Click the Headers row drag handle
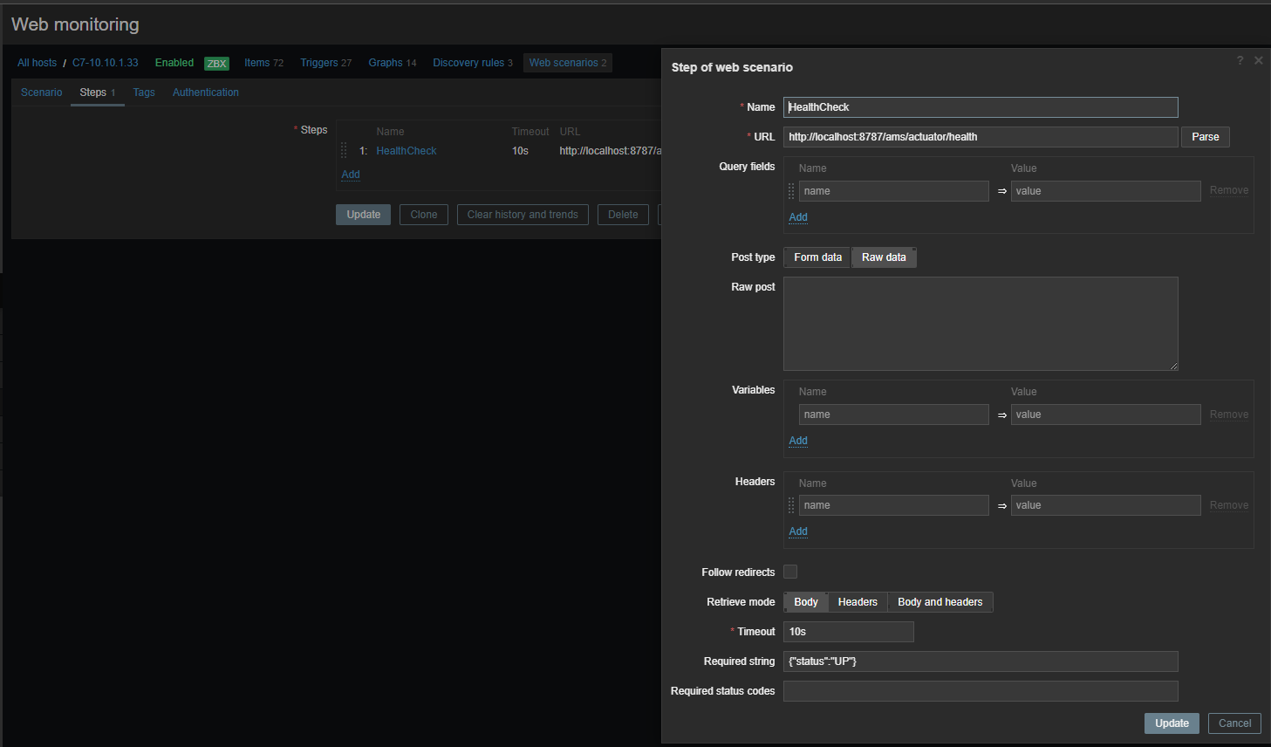 (x=791, y=505)
